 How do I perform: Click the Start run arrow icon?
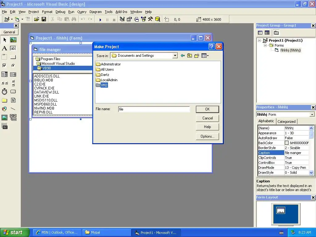[100, 19]
